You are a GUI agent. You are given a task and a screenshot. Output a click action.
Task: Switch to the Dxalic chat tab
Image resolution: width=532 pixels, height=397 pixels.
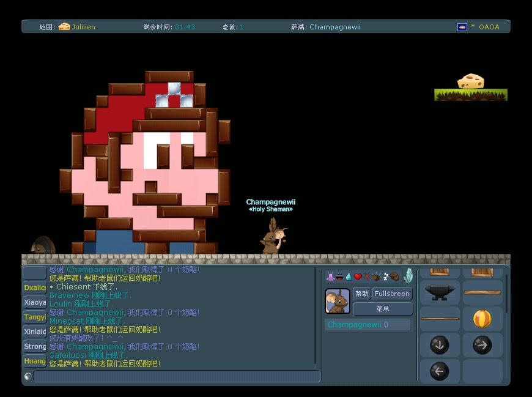tap(35, 288)
